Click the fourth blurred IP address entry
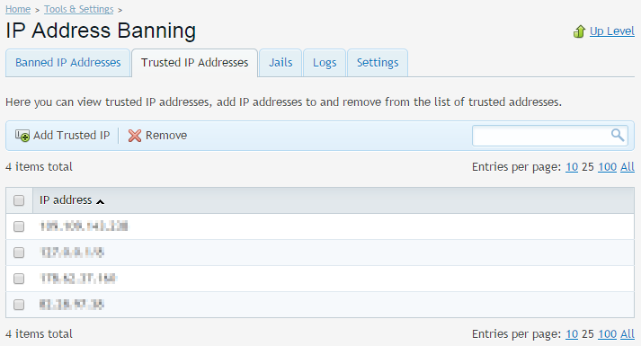641x346 pixels. pyautogui.click(x=72, y=305)
